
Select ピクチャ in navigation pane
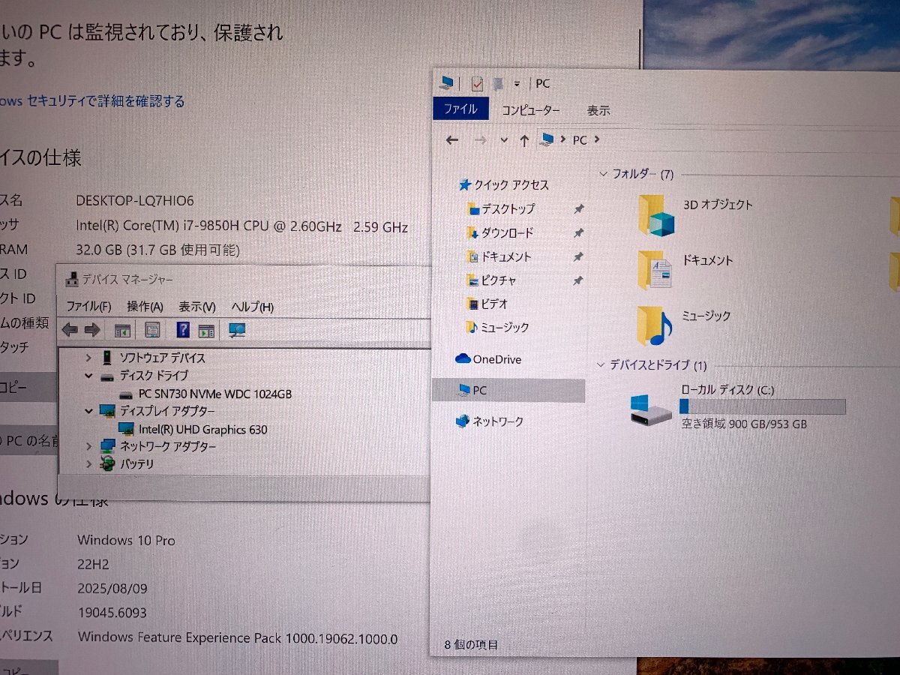[491, 280]
